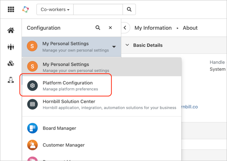This screenshot has height=161, width=227.
Task: Select Customer Manager entry
Action: point(63,145)
